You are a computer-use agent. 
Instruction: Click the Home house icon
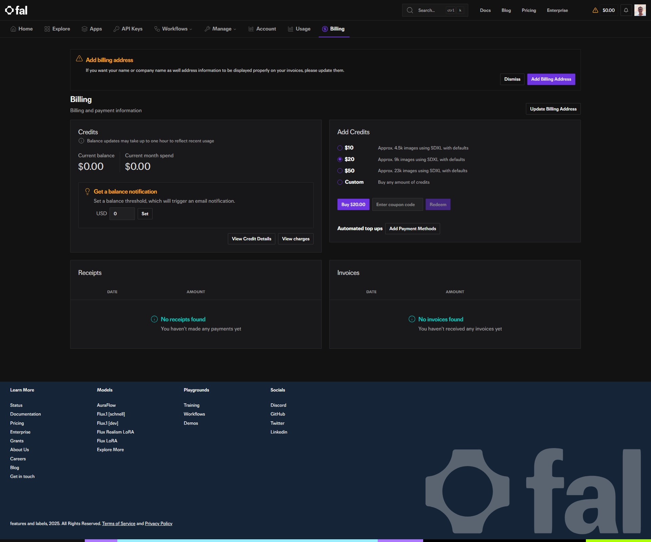tap(13, 29)
